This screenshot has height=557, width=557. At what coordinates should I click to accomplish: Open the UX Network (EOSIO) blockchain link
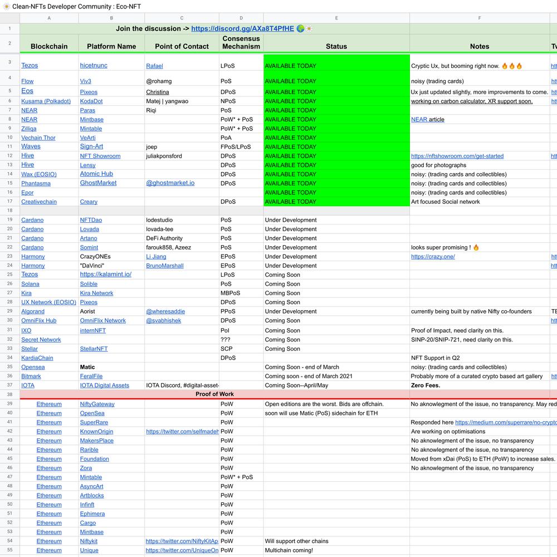48,302
